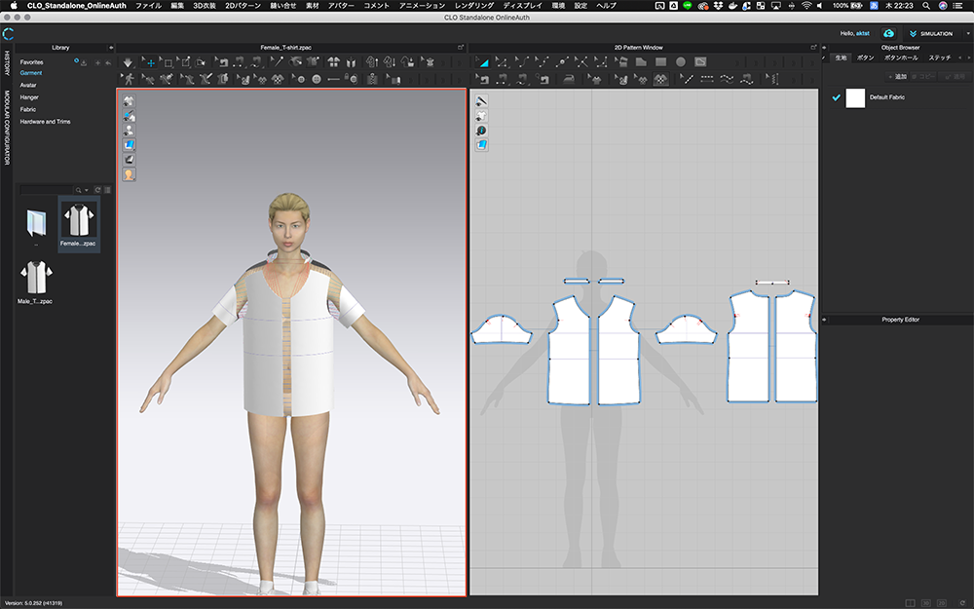Switch to the ステッチ tab in Object Browser
The height and width of the screenshot is (609, 974).
click(940, 57)
